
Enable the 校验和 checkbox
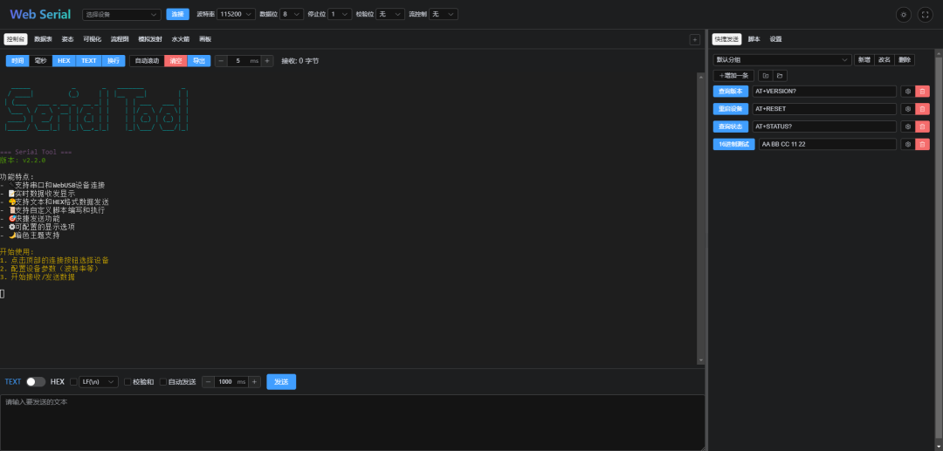(127, 382)
